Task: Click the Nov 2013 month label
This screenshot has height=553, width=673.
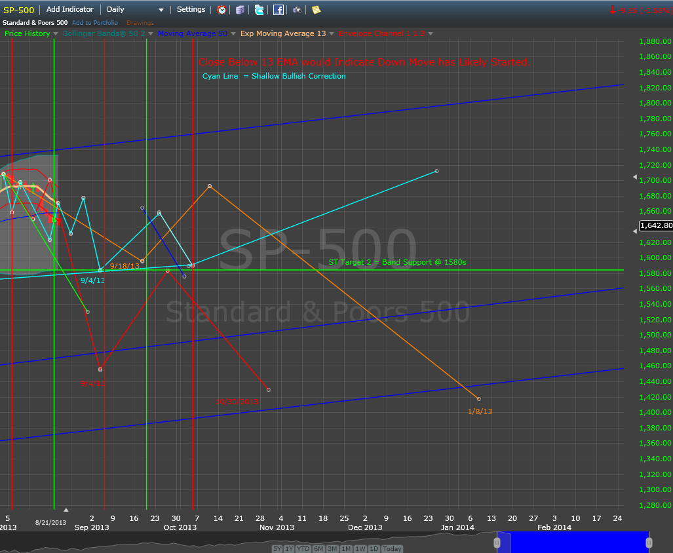Action: pos(277,527)
